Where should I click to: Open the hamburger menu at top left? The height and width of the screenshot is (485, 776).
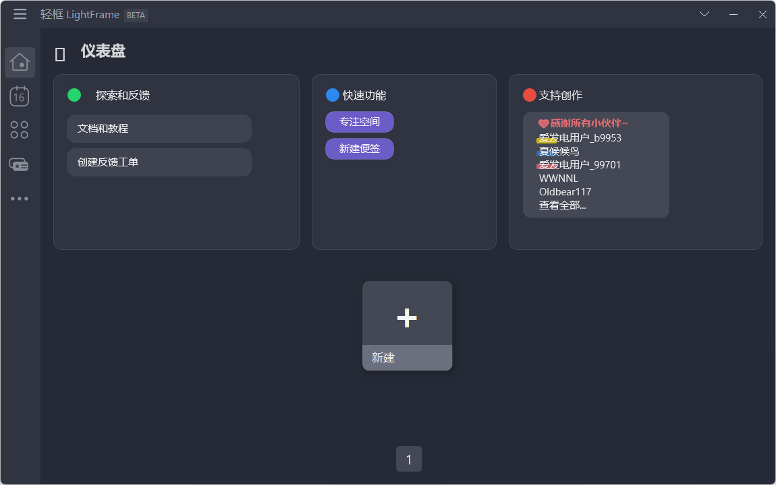(x=20, y=13)
